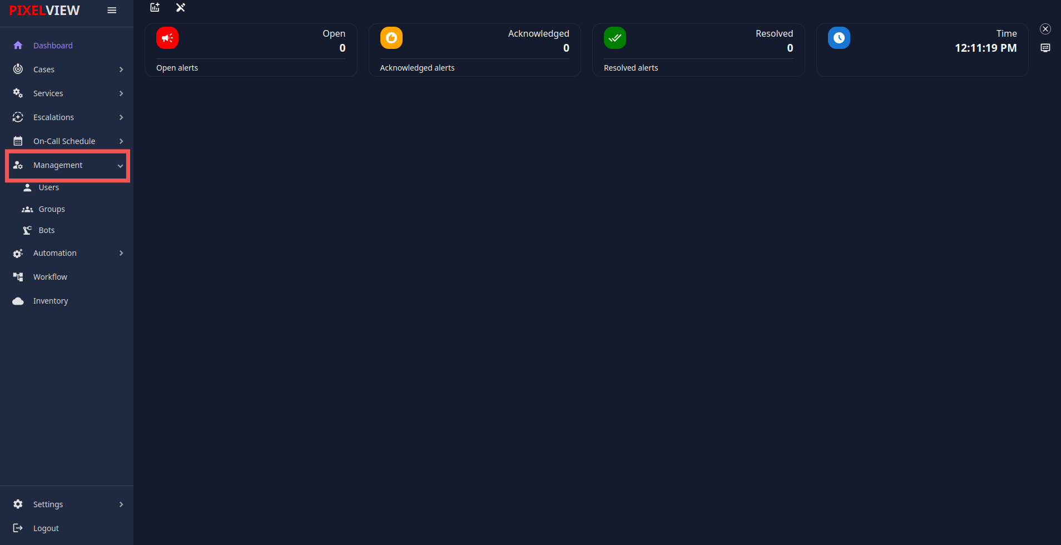Click the Groups people icon
Image resolution: width=1061 pixels, height=545 pixels.
(x=27, y=209)
